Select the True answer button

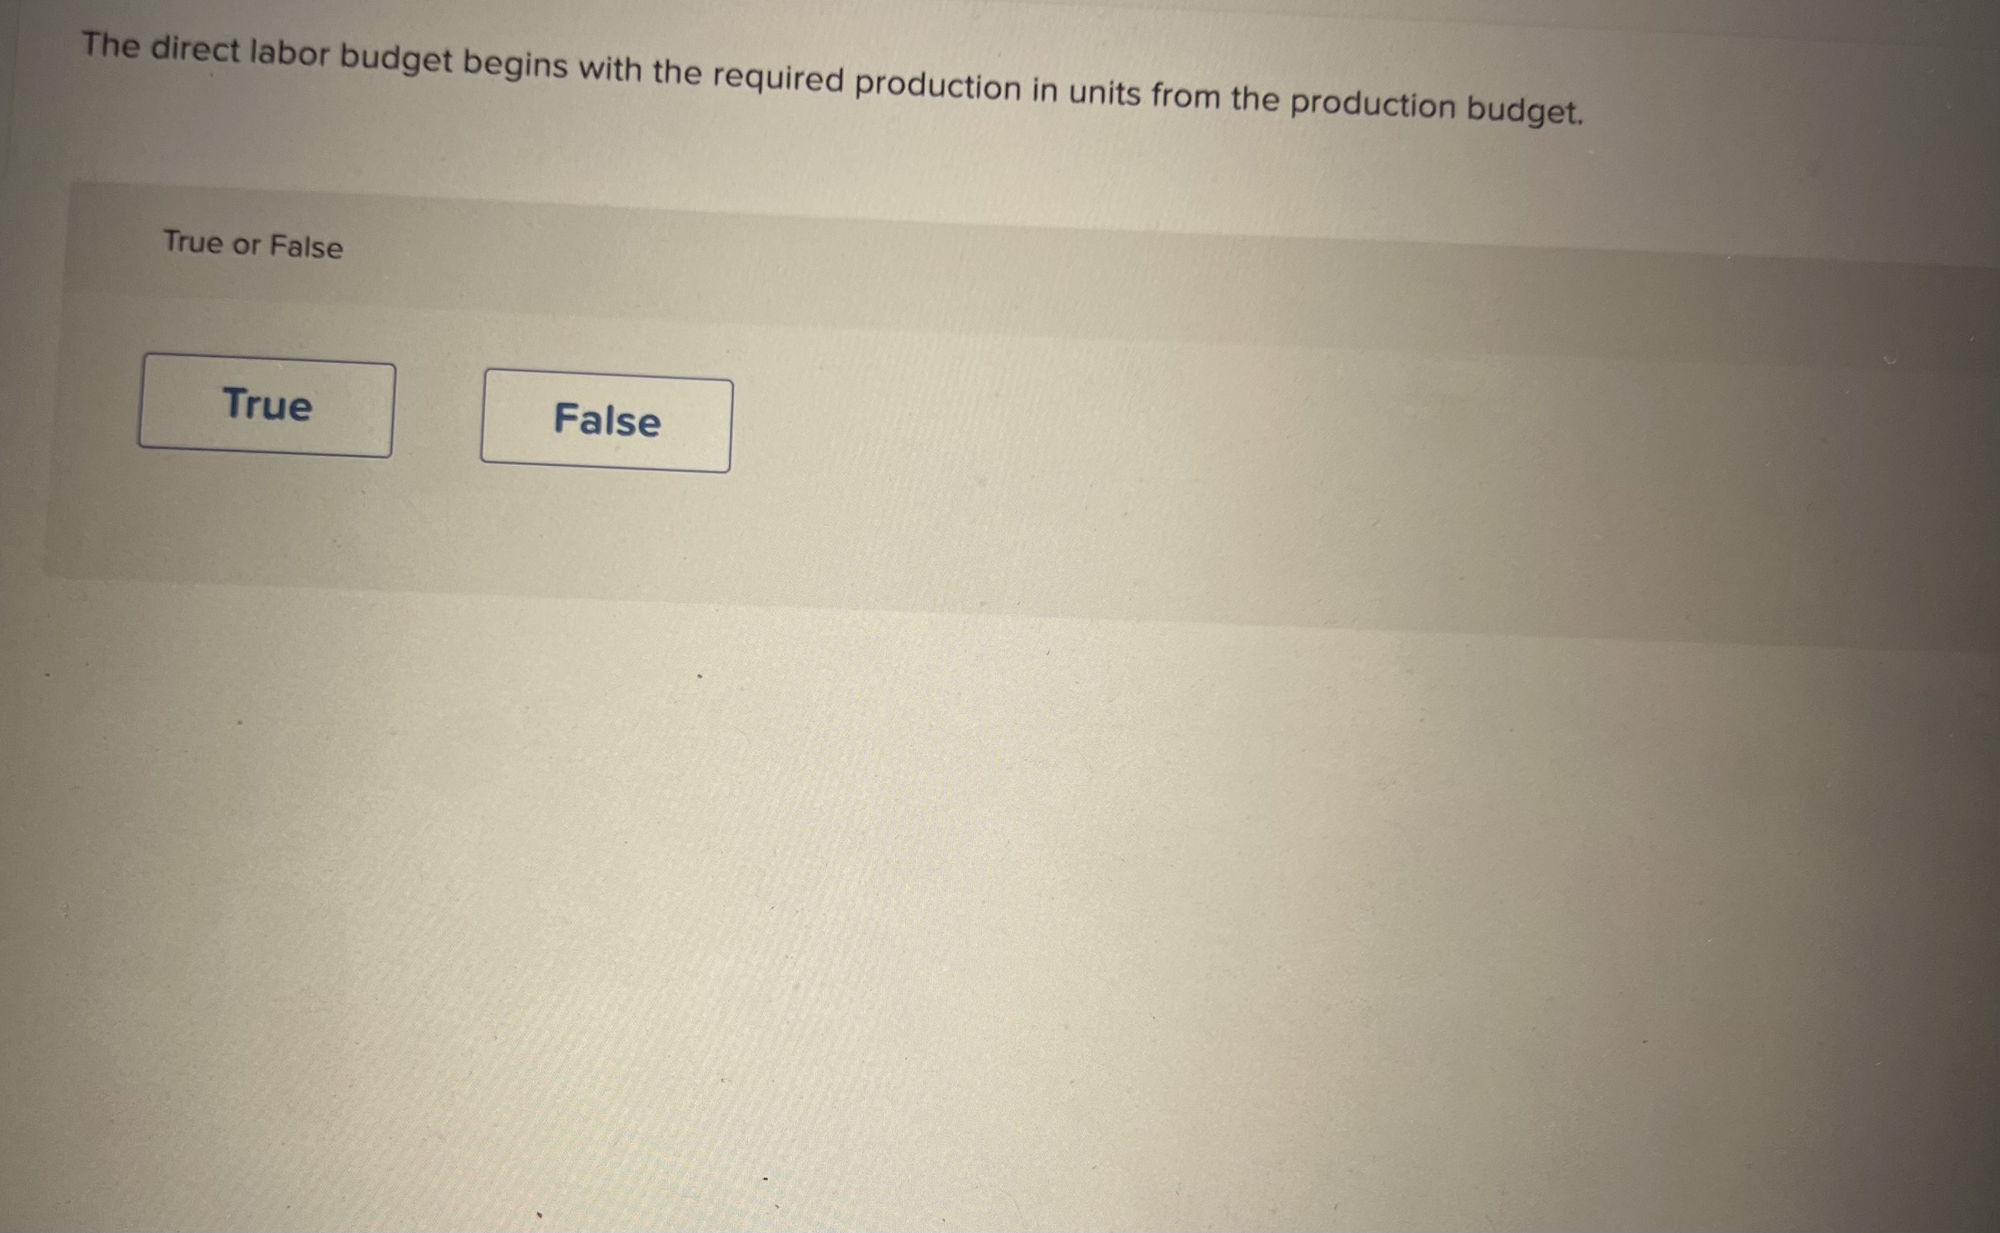[266, 405]
